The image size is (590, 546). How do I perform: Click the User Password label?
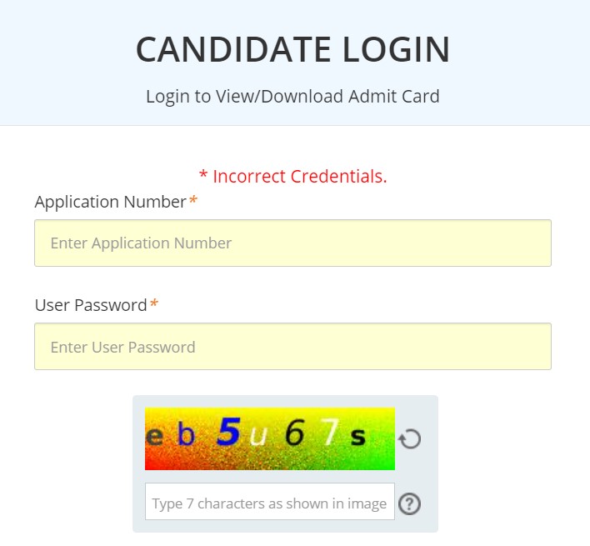pos(91,305)
